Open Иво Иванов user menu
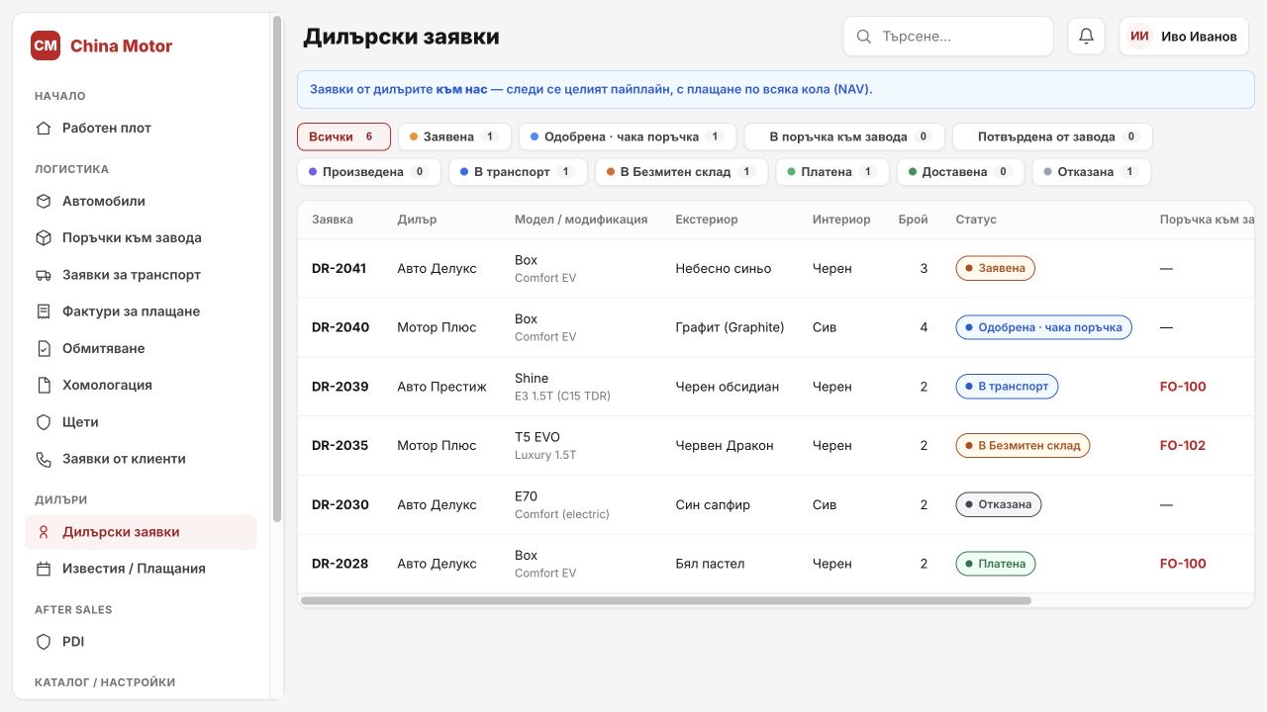 point(1184,37)
